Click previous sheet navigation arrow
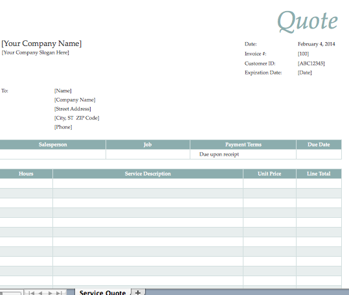Viewport: 349px width, 295px height. [x=40, y=293]
